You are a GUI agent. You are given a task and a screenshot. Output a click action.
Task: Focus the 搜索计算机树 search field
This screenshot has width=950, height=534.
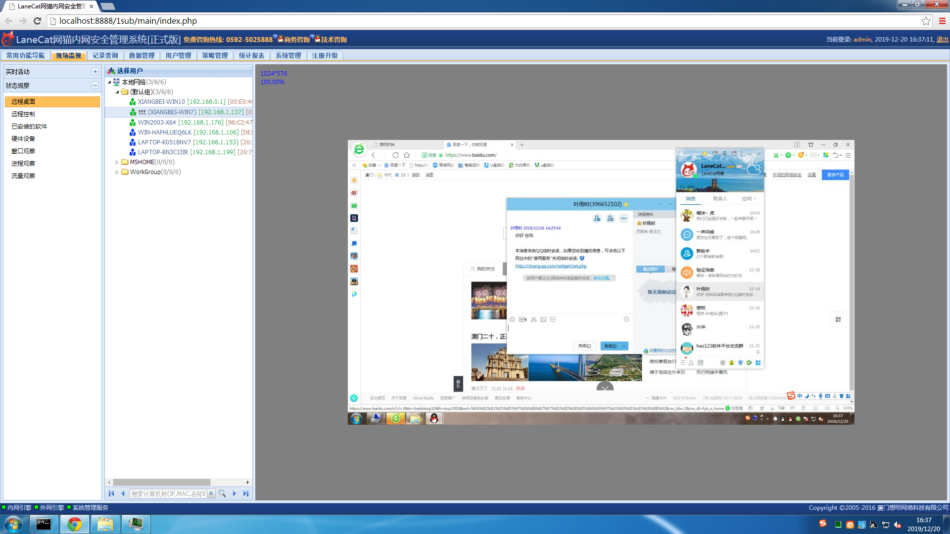(x=168, y=493)
